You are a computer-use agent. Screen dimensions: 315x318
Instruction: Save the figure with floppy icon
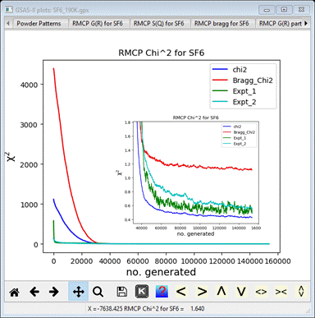(121, 292)
